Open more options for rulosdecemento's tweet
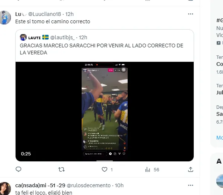The height and width of the screenshot is (195, 223). coord(191,185)
